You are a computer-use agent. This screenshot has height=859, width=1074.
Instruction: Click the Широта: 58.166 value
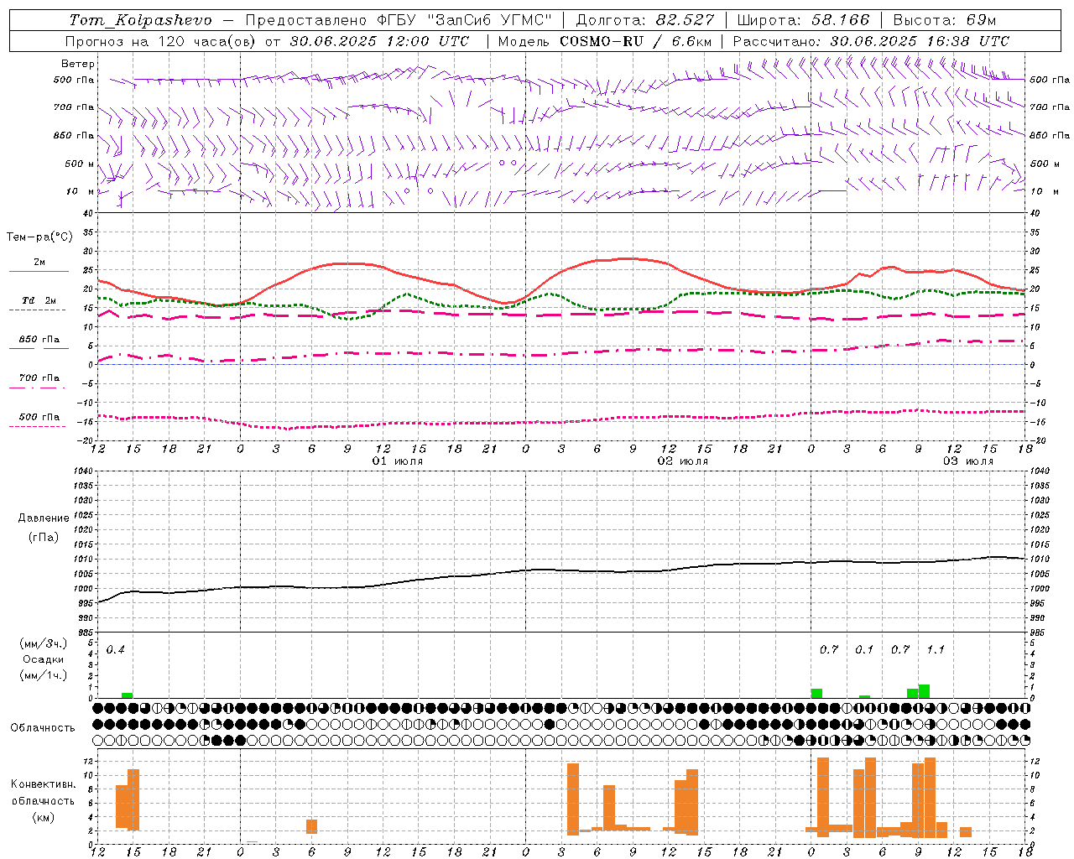pyautogui.click(x=804, y=20)
